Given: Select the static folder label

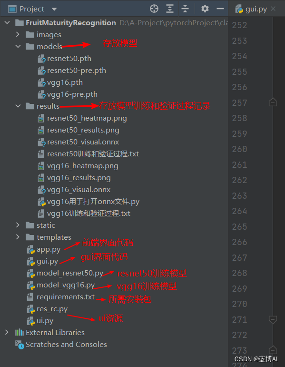Looking at the screenshot, I should (46, 225).
